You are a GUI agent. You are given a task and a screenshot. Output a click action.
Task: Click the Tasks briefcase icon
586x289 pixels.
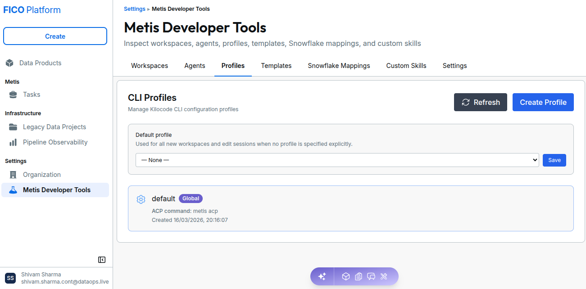coord(13,95)
